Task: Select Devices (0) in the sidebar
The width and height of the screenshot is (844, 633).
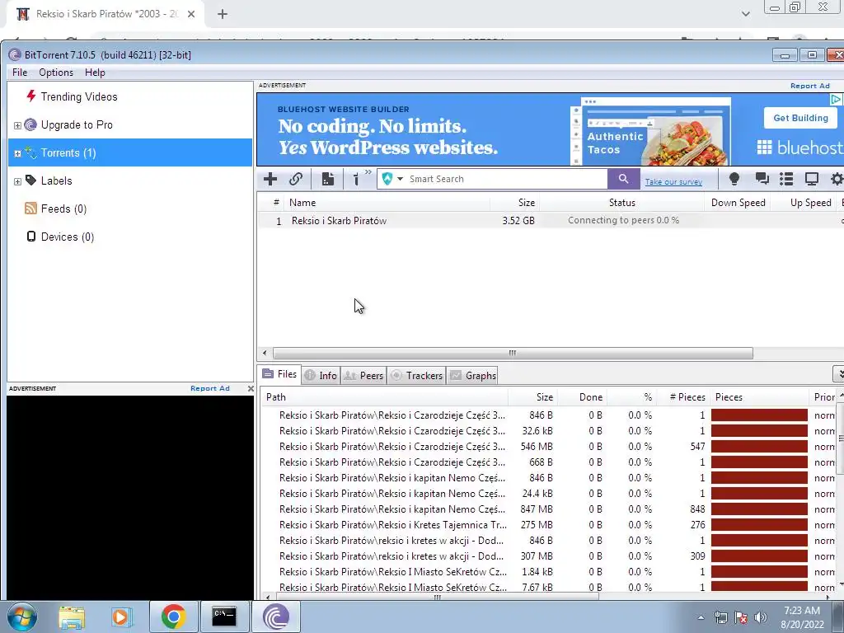Action: click(68, 237)
